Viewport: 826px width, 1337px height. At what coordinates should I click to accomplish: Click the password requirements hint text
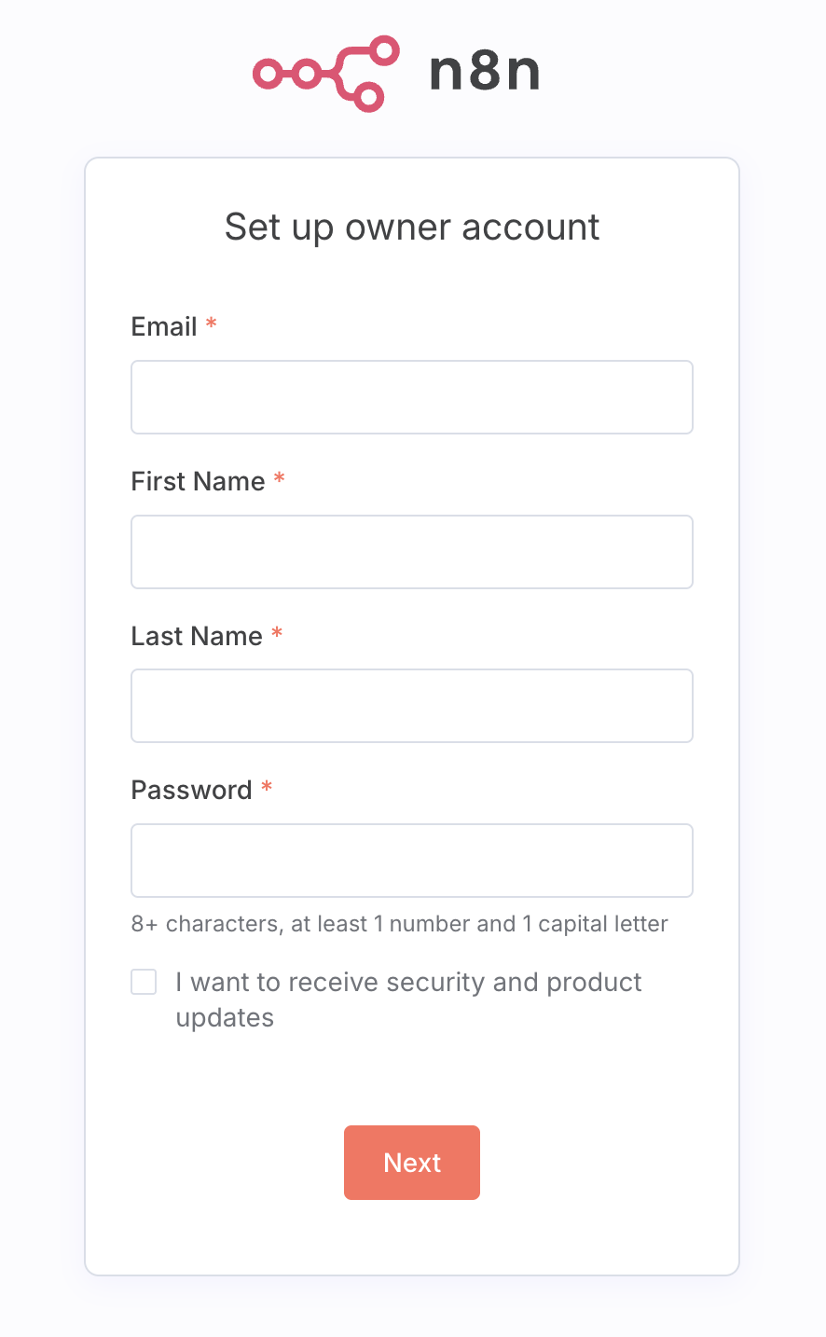pyautogui.click(x=399, y=924)
